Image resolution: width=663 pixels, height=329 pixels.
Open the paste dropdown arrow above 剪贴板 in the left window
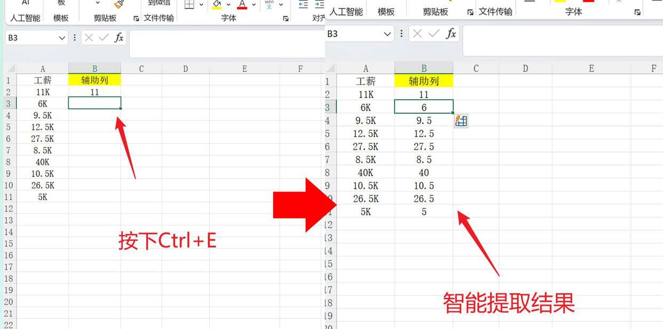[x=98, y=3]
